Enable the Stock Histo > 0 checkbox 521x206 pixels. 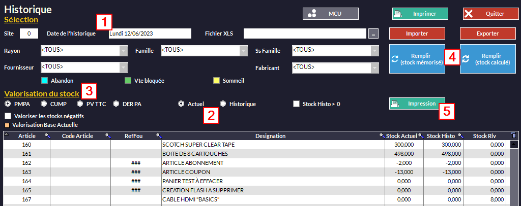pos(296,104)
